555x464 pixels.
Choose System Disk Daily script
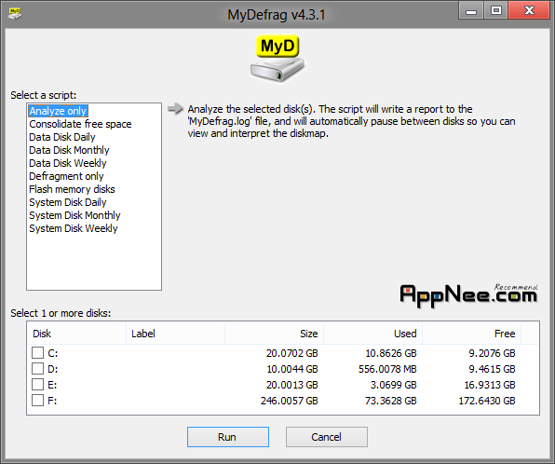tap(68, 202)
